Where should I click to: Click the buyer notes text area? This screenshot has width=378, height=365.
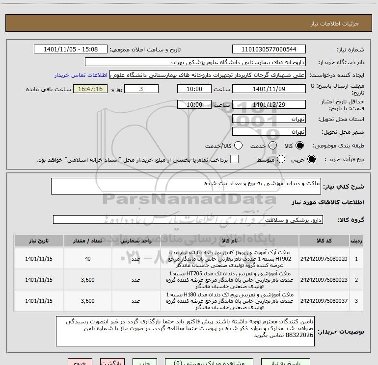pyautogui.click(x=185, y=331)
